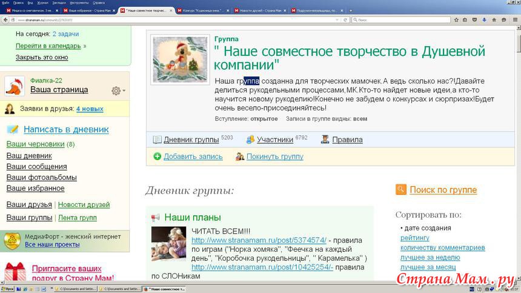Click the group diary book icon
This screenshot has height=293, width=521.
157,140
